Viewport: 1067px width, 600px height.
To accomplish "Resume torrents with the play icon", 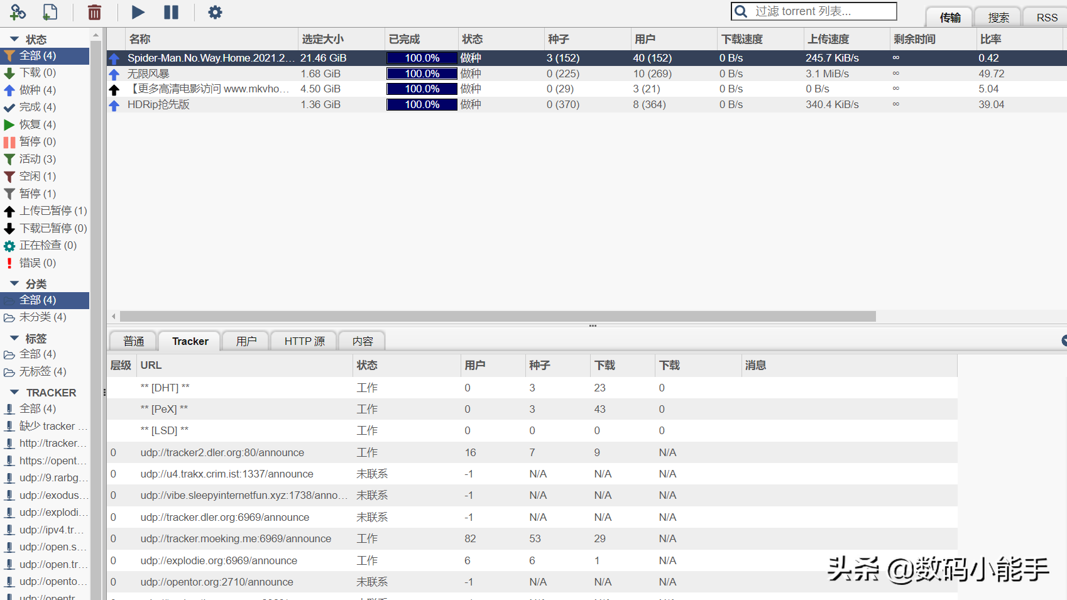I will tap(138, 12).
